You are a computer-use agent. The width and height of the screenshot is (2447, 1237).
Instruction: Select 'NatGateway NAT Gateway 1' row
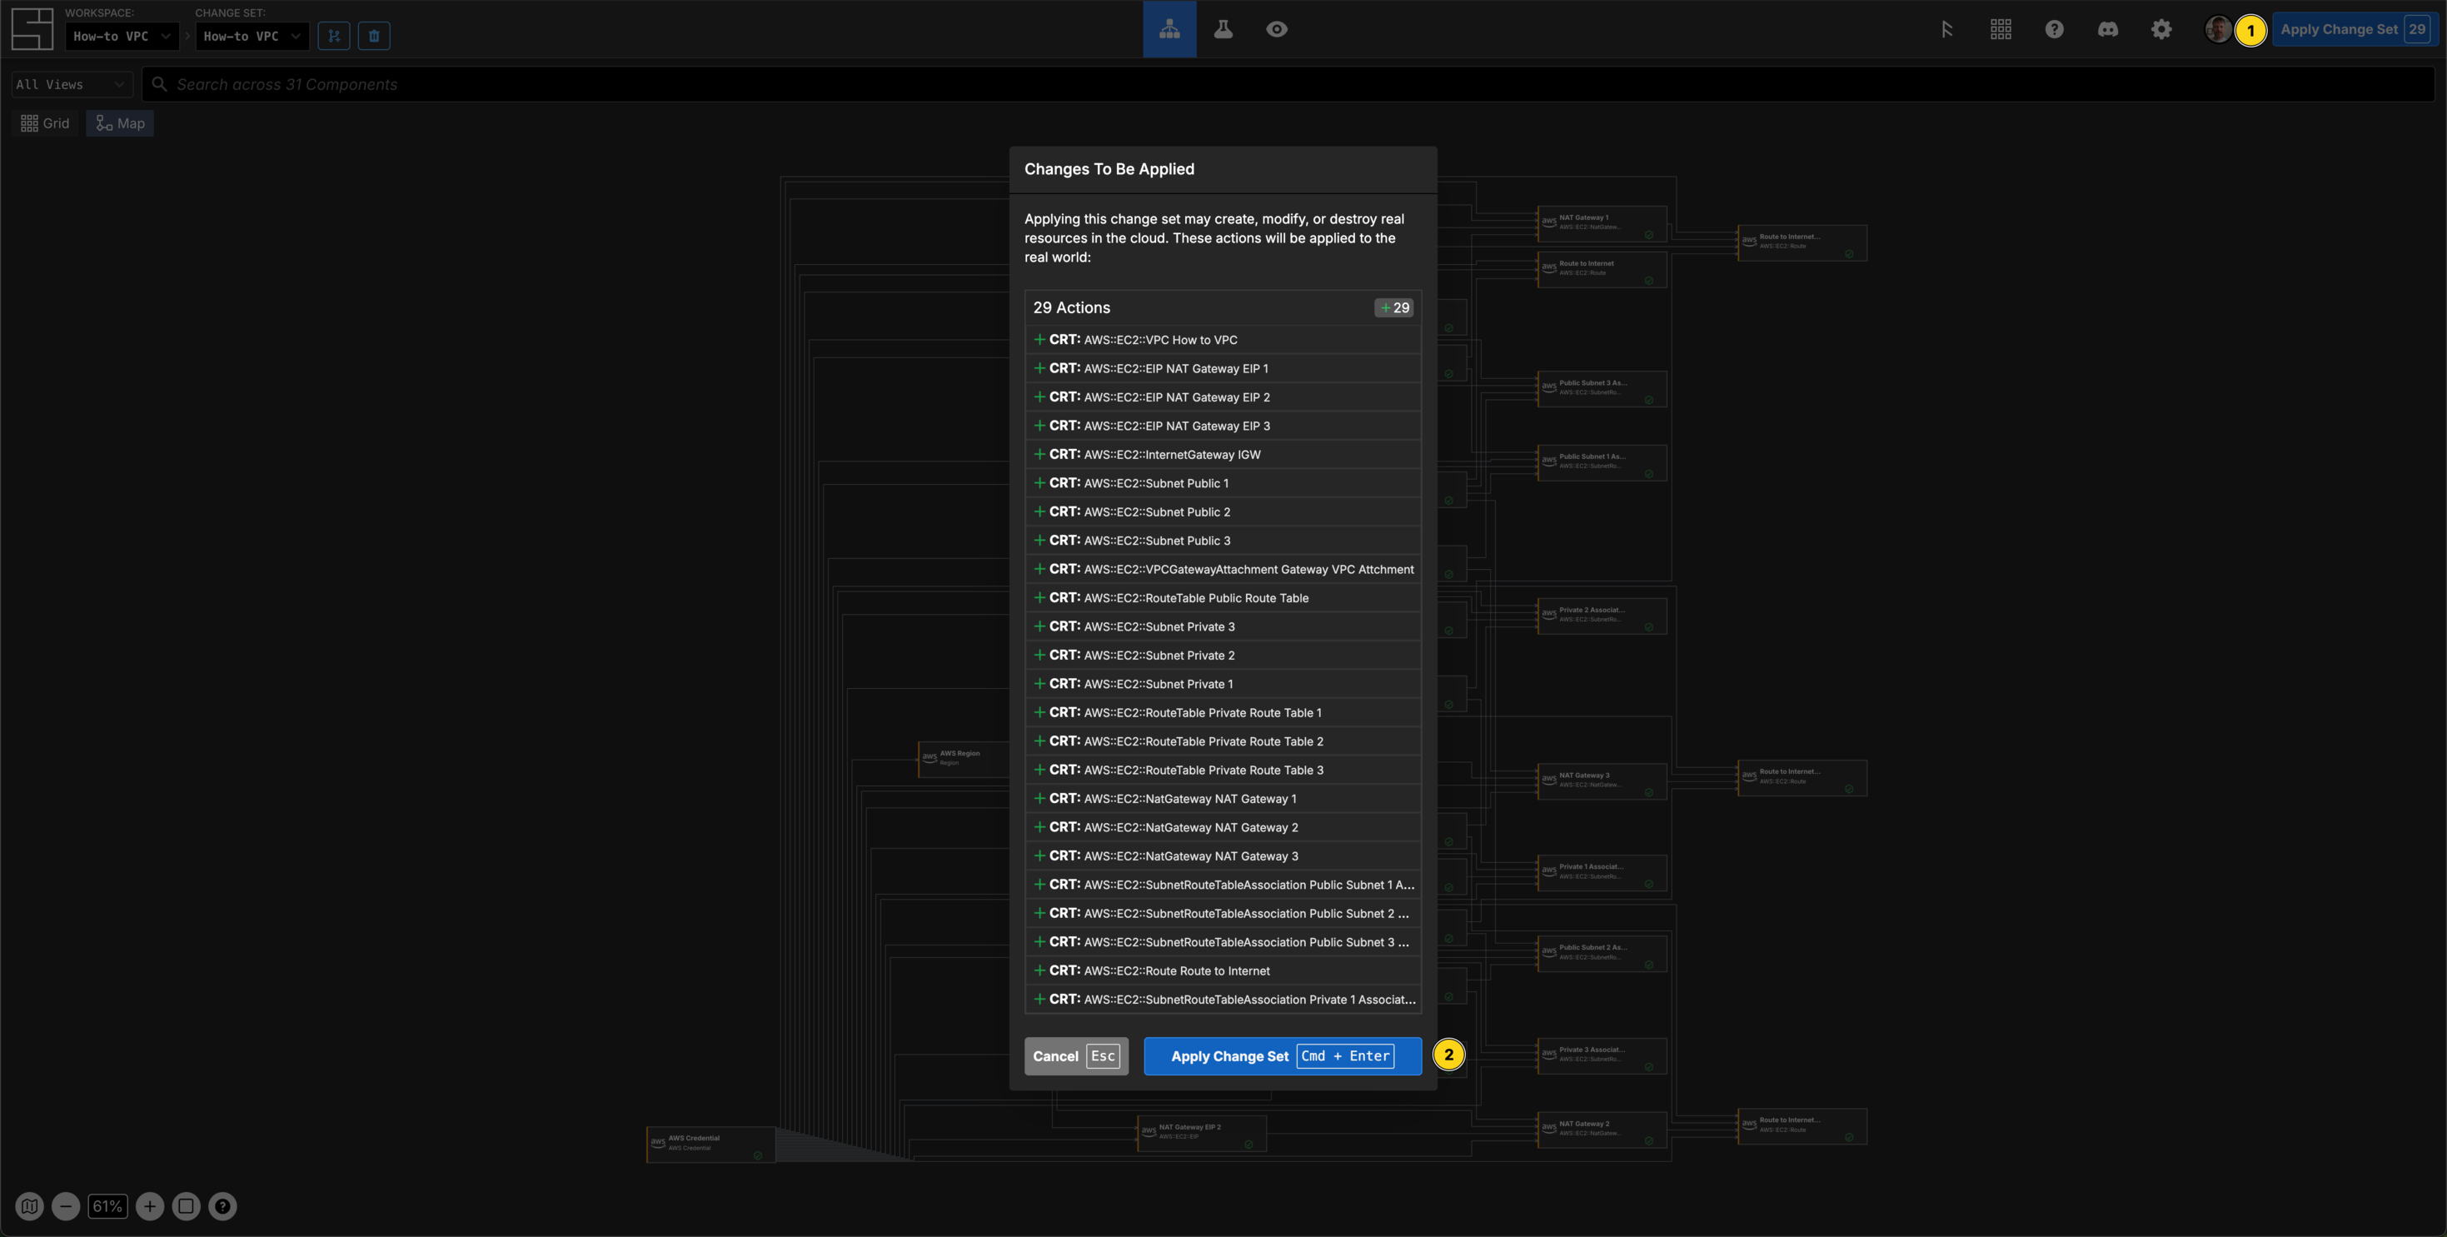(1223, 799)
